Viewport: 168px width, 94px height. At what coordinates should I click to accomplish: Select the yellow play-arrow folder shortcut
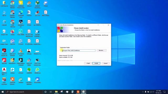(x=21, y=4)
